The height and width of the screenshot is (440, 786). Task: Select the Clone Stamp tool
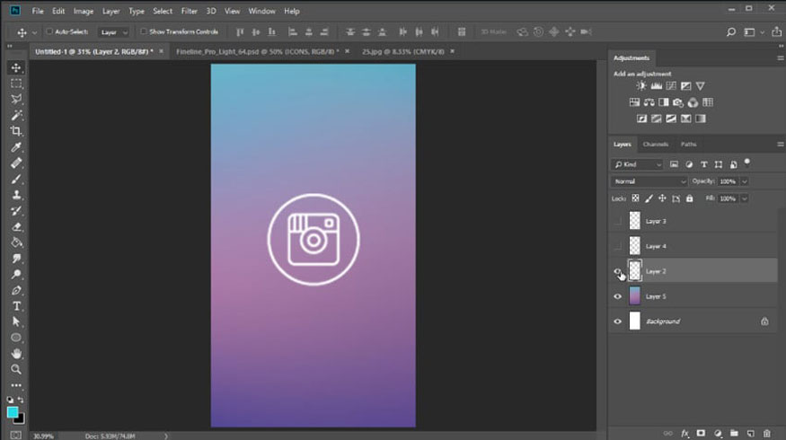pyautogui.click(x=16, y=195)
